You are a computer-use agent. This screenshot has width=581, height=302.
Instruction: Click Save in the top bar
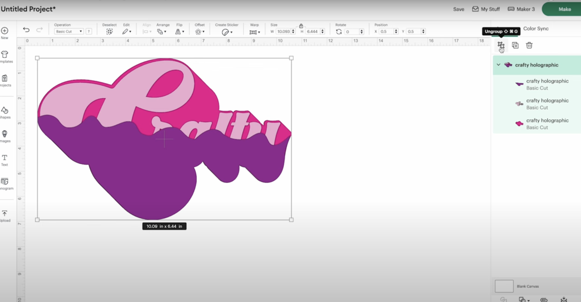click(458, 9)
